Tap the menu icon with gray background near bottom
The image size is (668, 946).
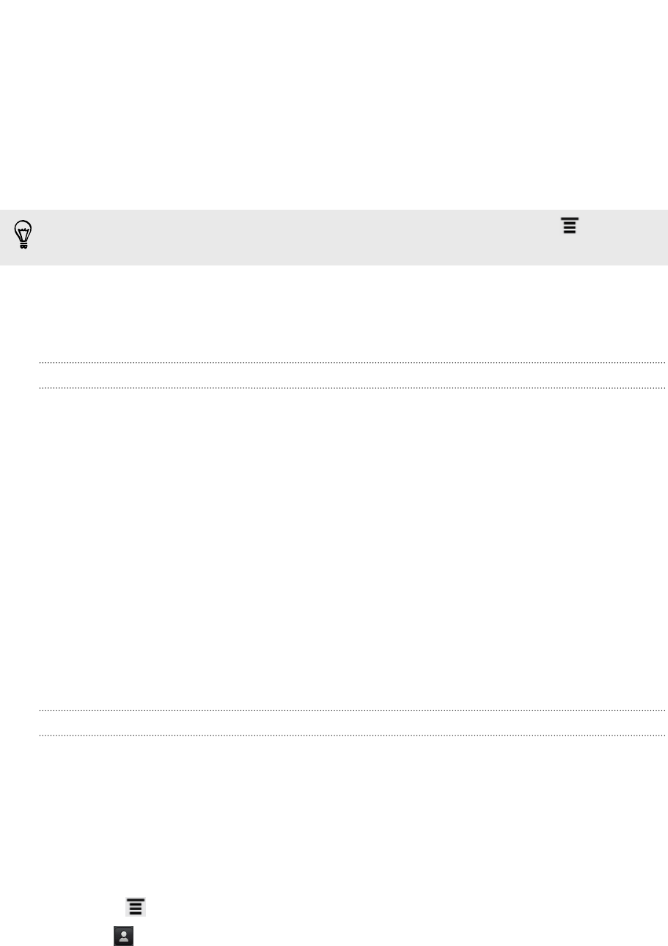point(135,907)
